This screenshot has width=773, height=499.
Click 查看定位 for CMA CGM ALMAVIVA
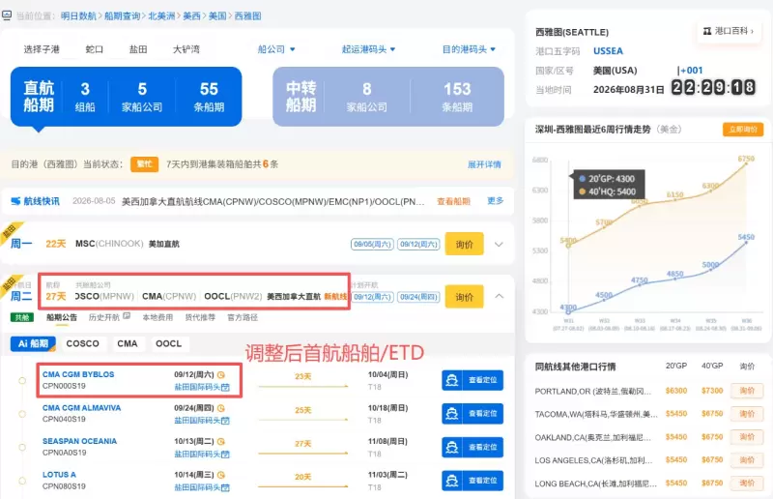(472, 414)
